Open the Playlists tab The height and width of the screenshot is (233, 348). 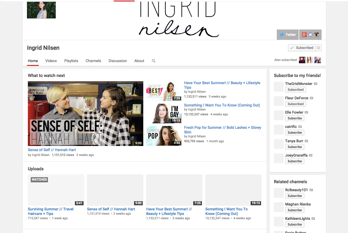[x=71, y=61]
